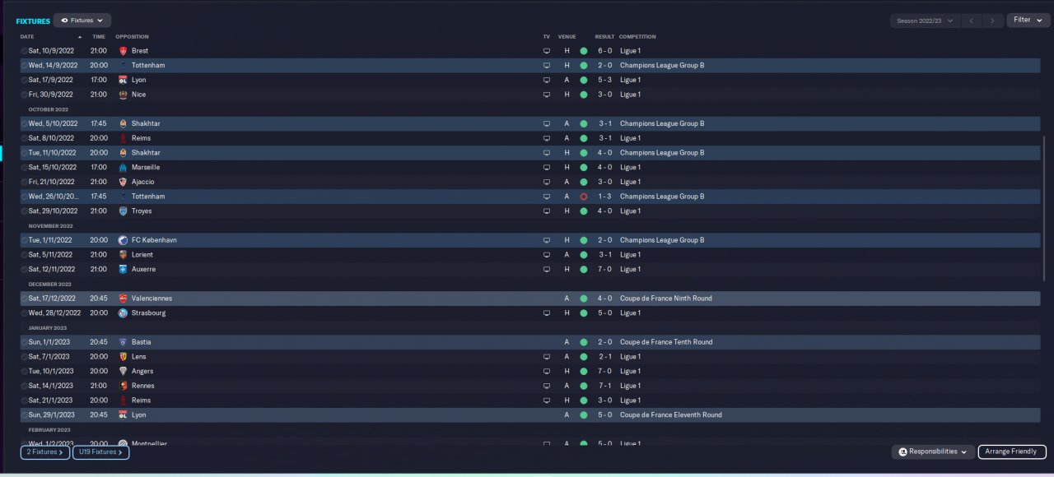
Task: Expand the Responsibilities dropdown
Action: 933,452
